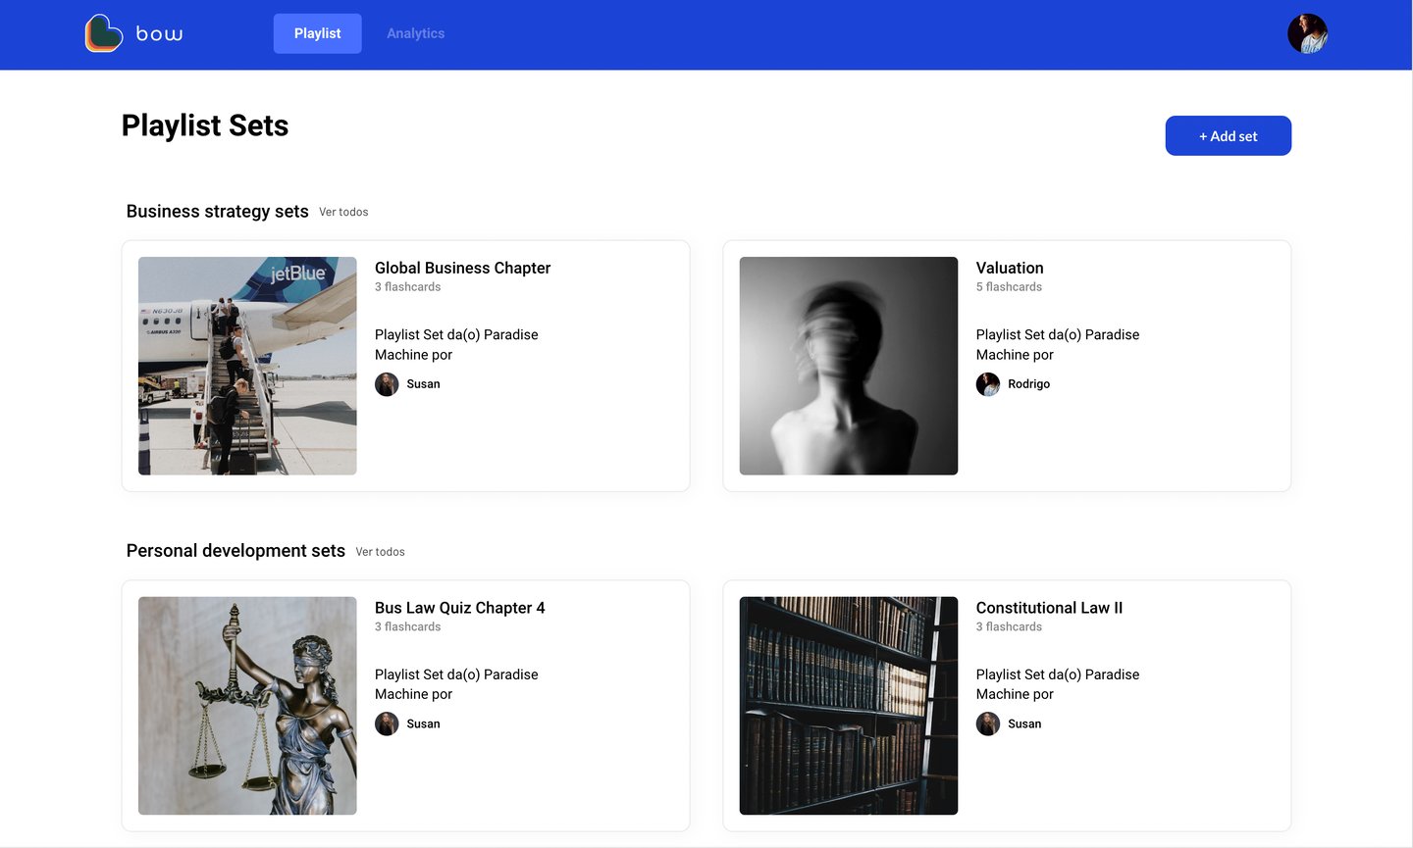This screenshot has height=848, width=1413.
Task: Open the user profile avatar in header
Action: pyautogui.click(x=1307, y=33)
